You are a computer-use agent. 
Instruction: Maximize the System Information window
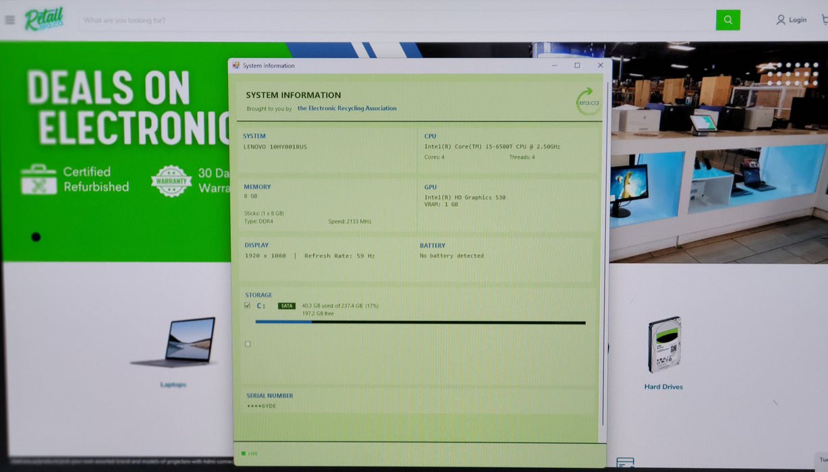(x=577, y=65)
